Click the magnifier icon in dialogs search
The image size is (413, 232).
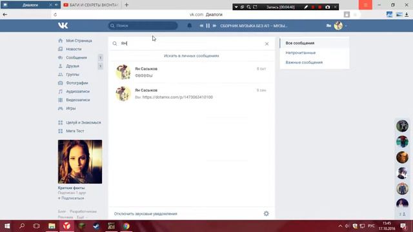[x=115, y=43]
